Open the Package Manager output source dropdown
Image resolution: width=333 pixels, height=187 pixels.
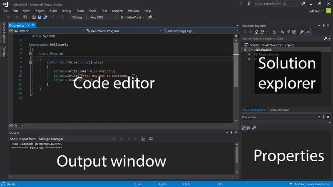coord(77,139)
